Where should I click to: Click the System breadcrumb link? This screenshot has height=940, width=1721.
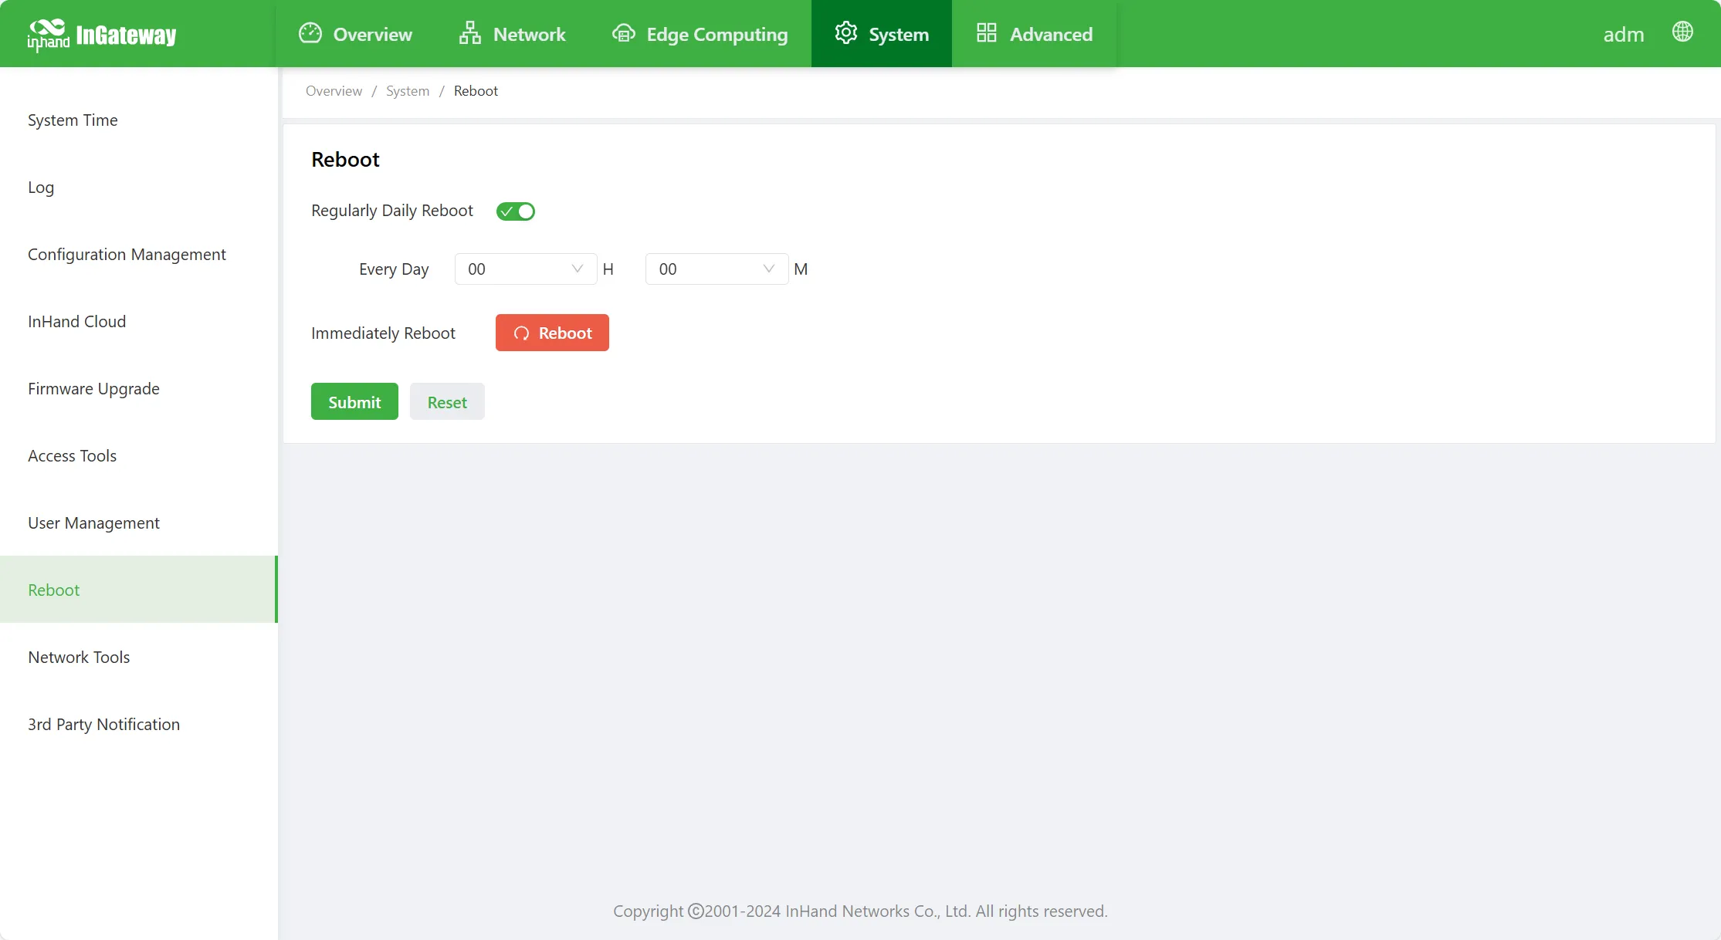click(408, 91)
